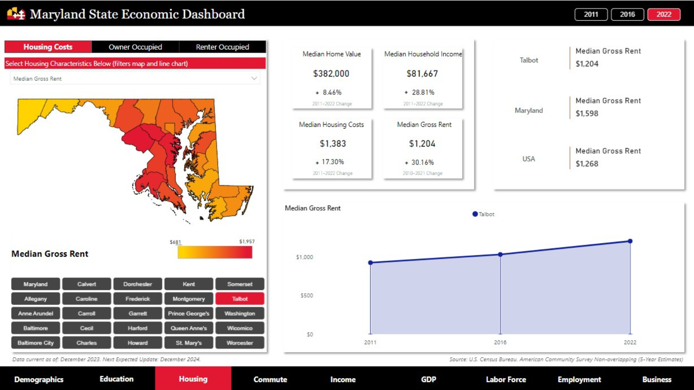The width and height of the screenshot is (694, 390).
Task: Select the Baltimore City county button
Action: pyautogui.click(x=35, y=343)
